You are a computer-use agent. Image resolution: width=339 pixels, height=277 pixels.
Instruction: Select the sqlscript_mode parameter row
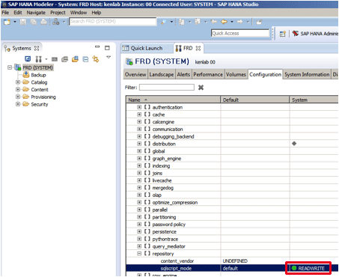tap(232, 268)
